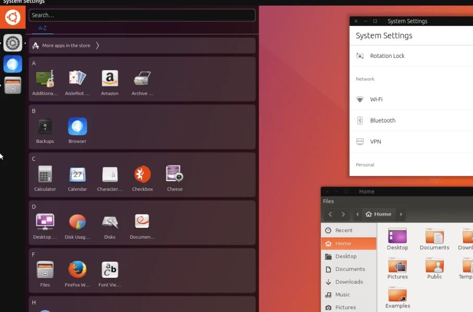
Task: Go back in the Files window
Action: pos(330,214)
